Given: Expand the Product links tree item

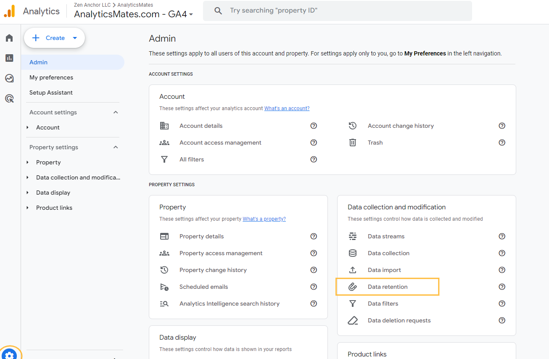Looking at the screenshot, I should pyautogui.click(x=27, y=208).
